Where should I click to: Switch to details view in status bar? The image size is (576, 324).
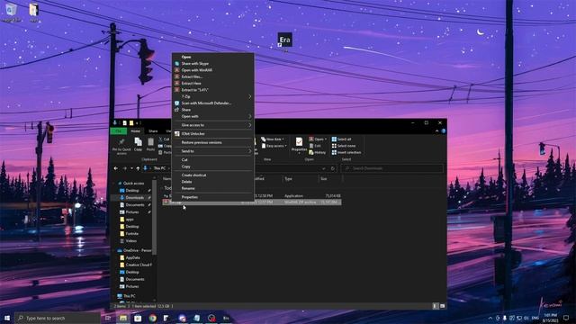coord(436,306)
